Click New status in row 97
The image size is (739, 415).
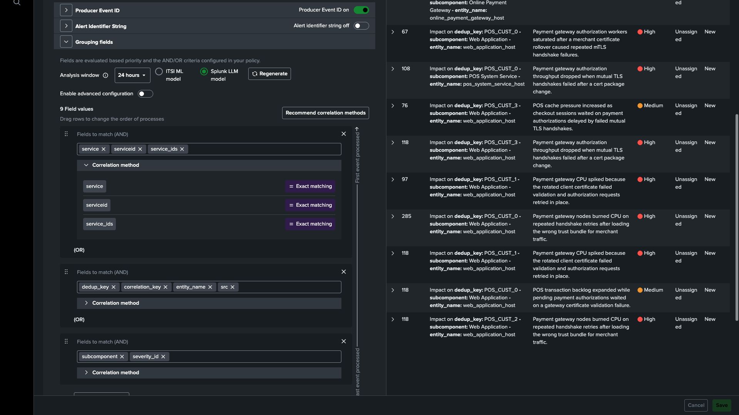(710, 179)
